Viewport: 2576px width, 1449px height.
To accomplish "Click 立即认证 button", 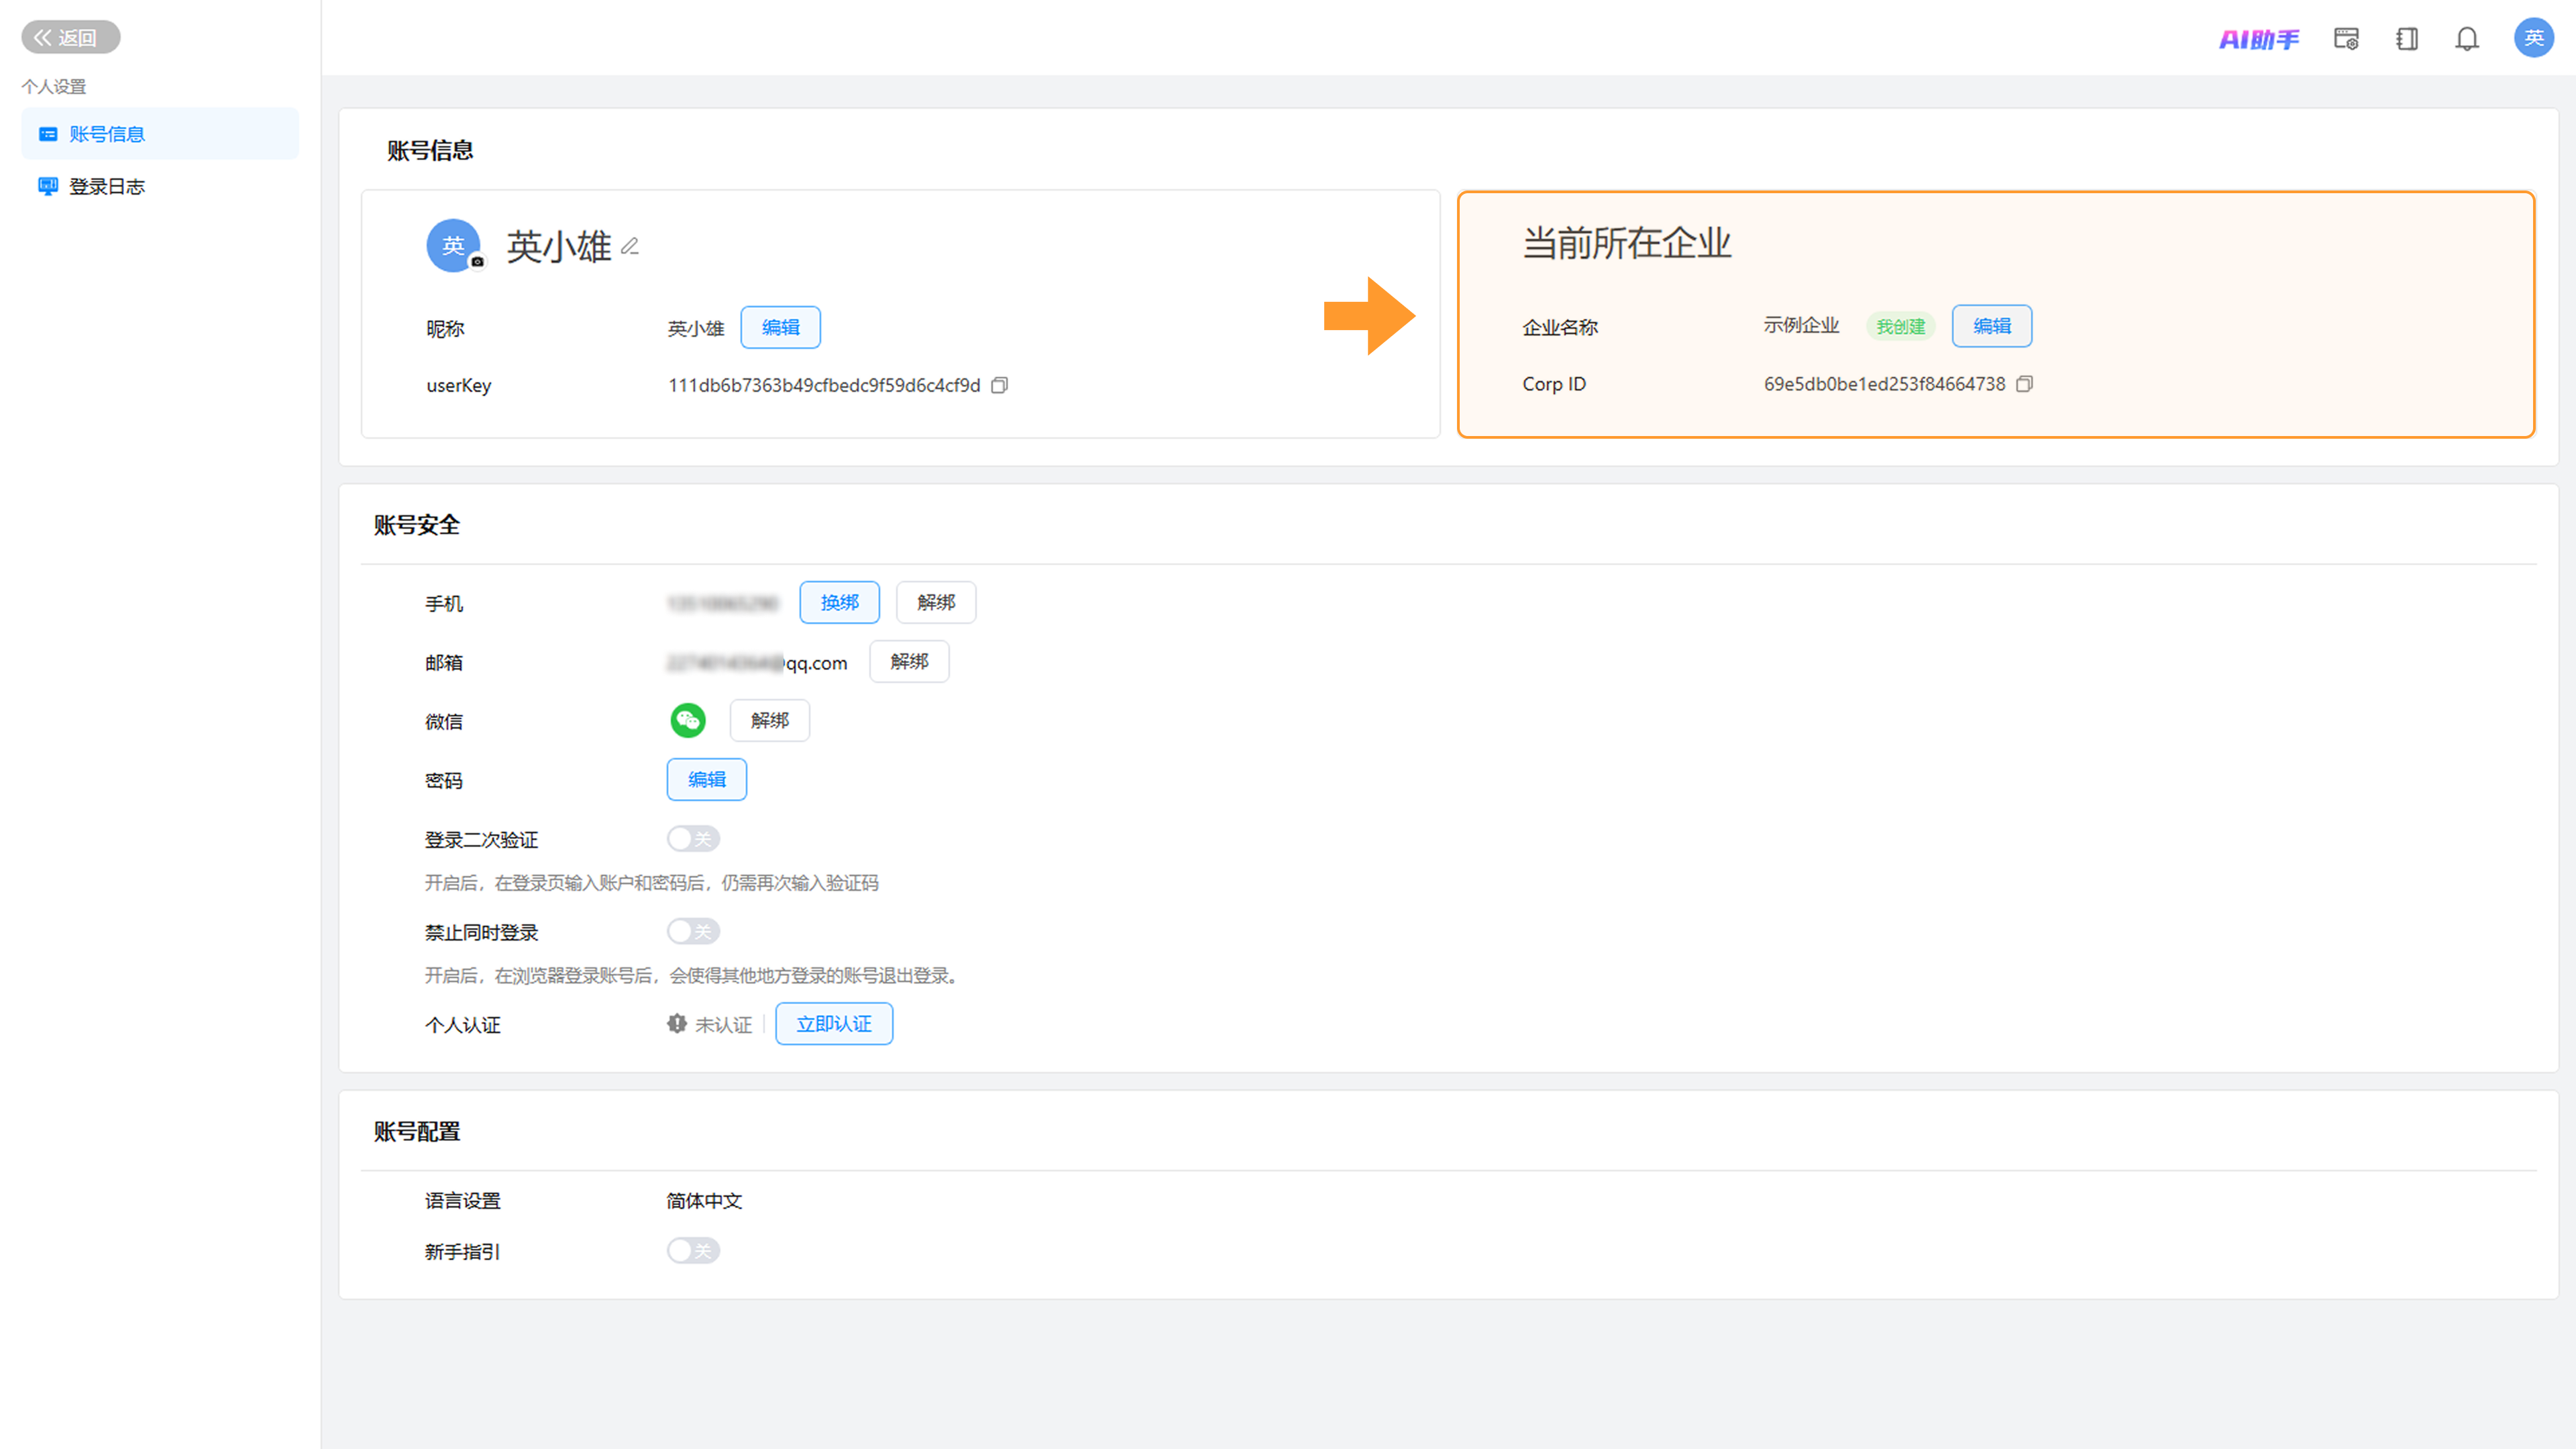I will pos(834,1024).
